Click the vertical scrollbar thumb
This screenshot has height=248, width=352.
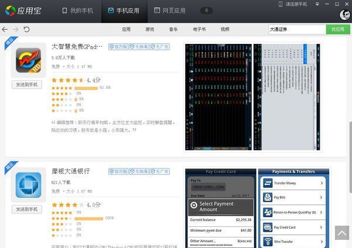pos(350,157)
